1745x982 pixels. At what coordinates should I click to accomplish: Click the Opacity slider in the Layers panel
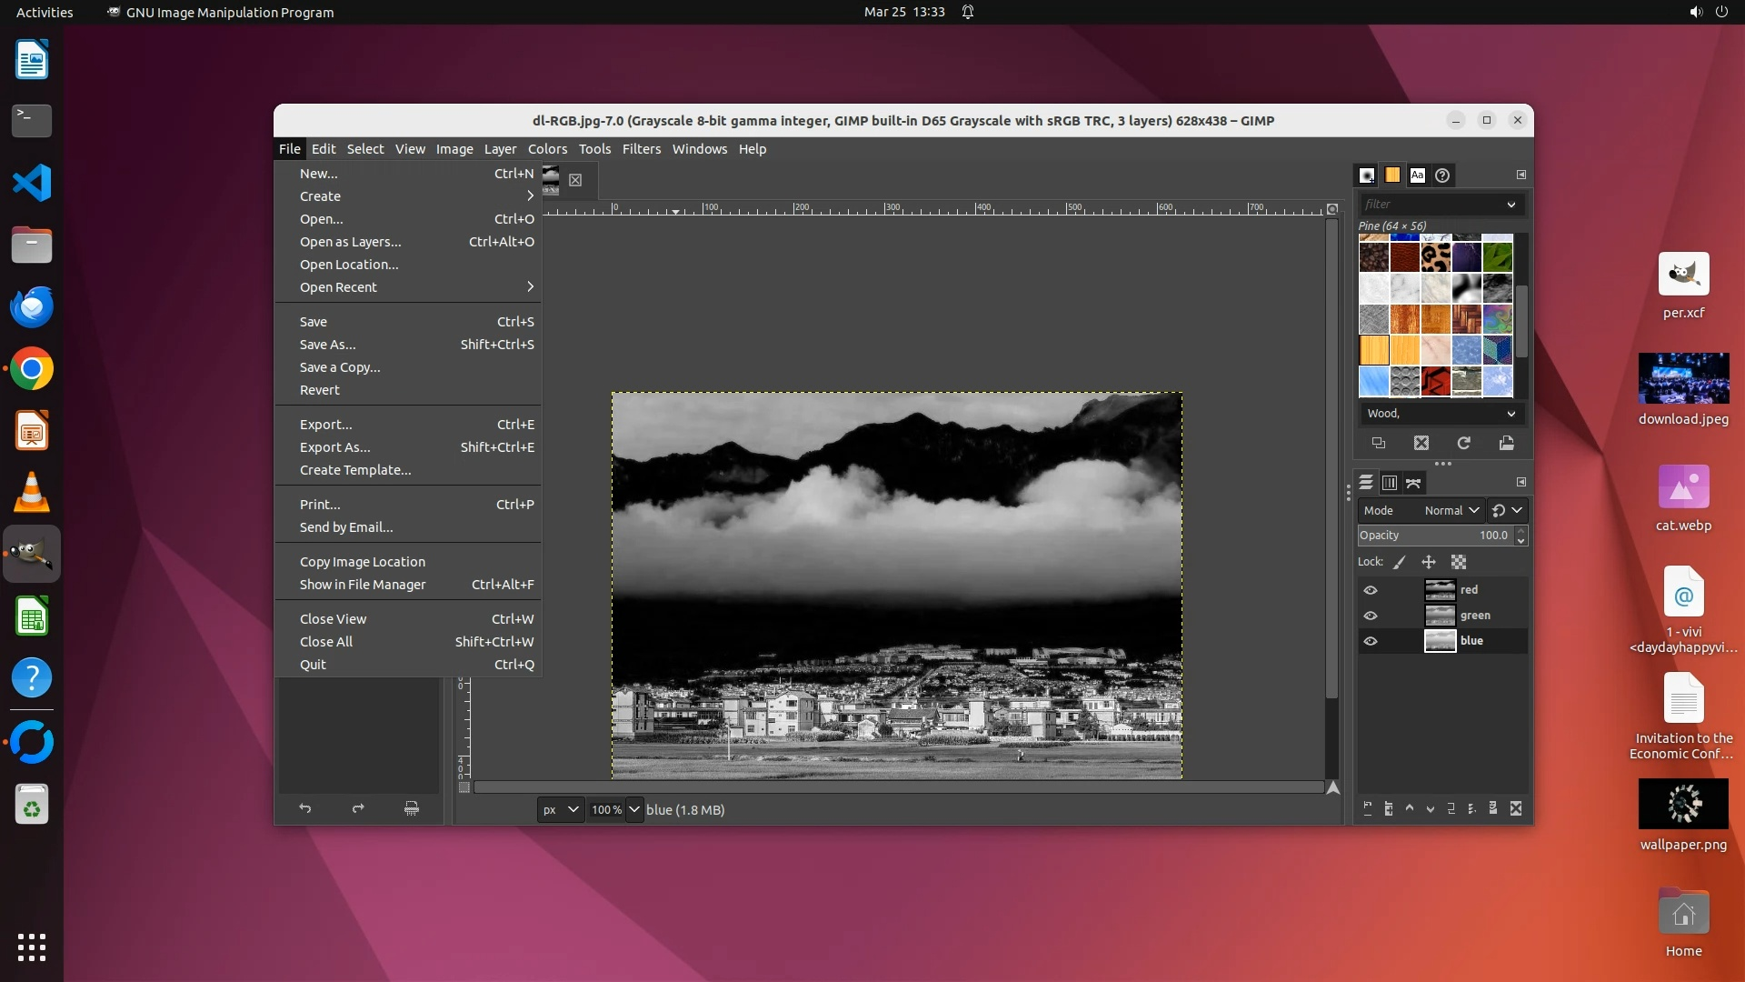click(x=1434, y=536)
